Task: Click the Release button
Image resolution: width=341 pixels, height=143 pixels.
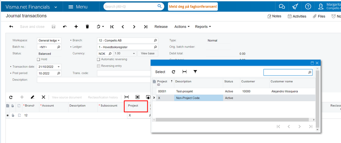Action: click(161, 27)
